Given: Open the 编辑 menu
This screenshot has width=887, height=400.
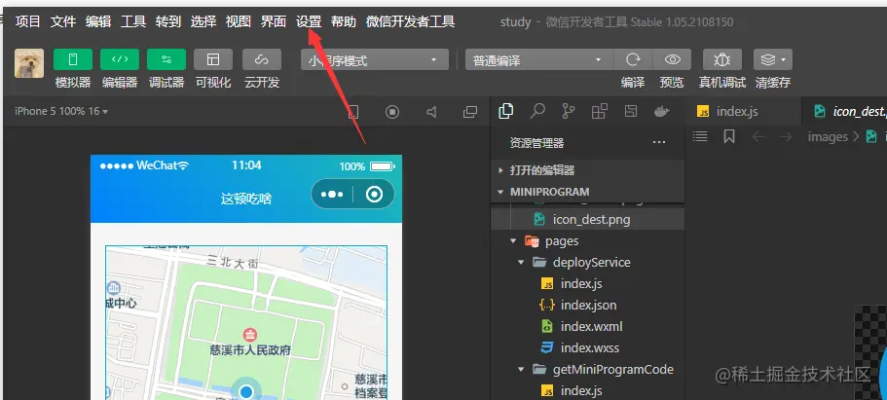Looking at the screenshot, I should click(98, 22).
